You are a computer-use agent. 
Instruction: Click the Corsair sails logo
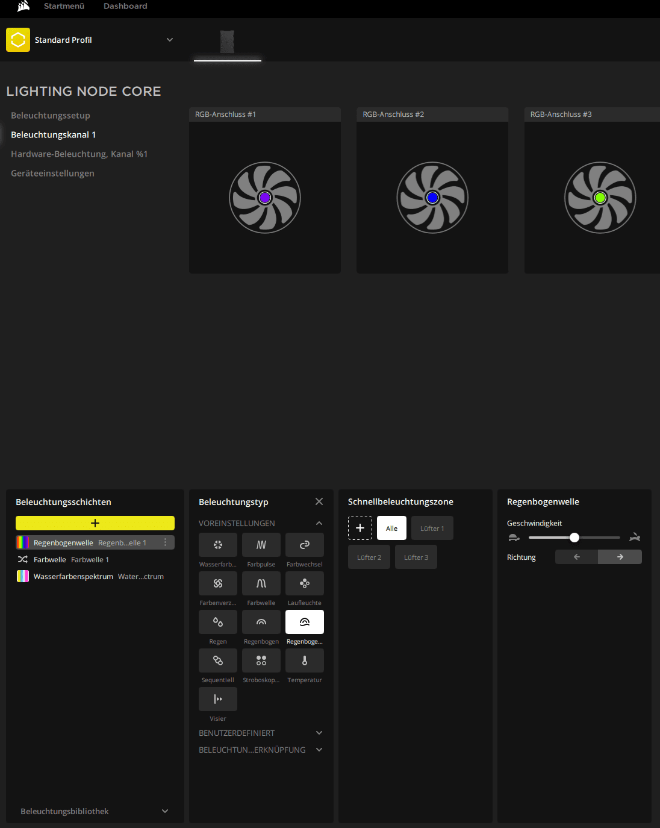click(x=23, y=6)
